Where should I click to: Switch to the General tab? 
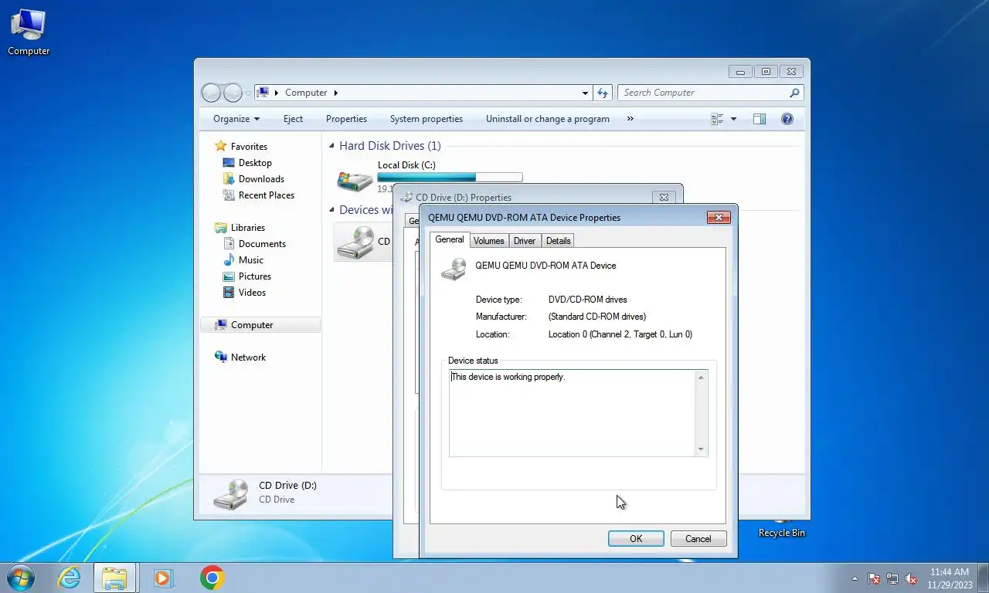click(450, 240)
